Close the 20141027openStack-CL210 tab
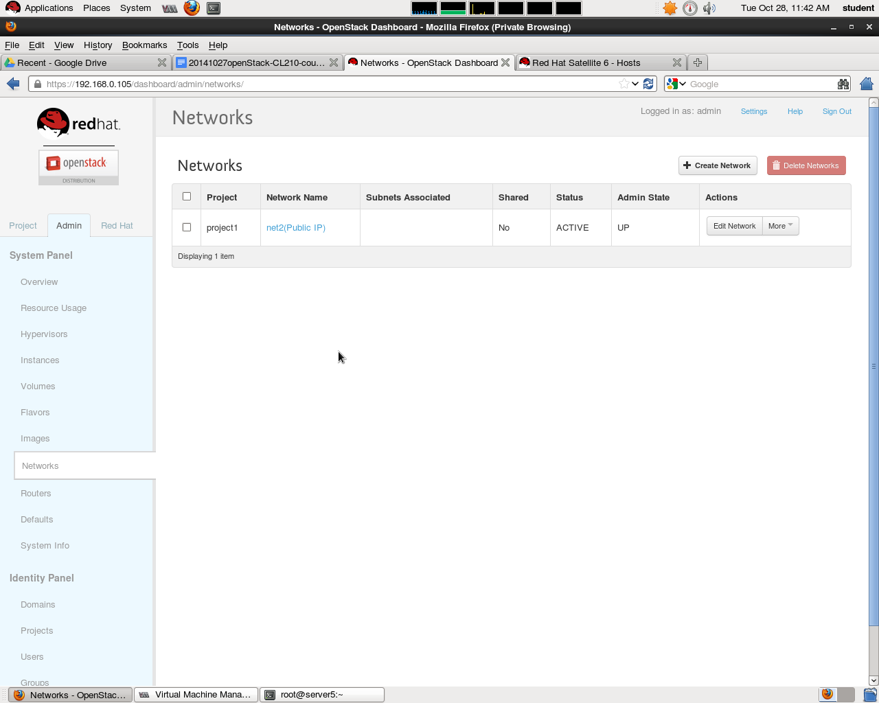 pyautogui.click(x=334, y=62)
